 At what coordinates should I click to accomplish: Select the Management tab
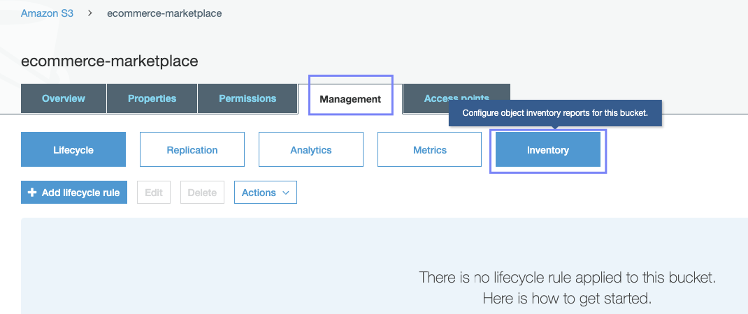tap(350, 99)
